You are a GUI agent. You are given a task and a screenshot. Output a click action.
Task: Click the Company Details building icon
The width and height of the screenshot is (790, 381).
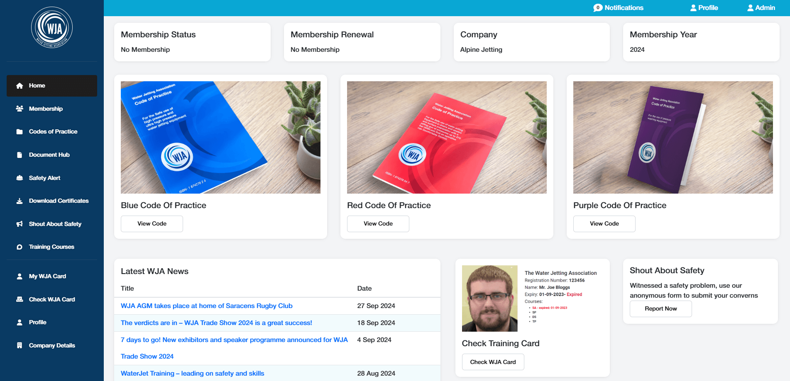coord(20,345)
